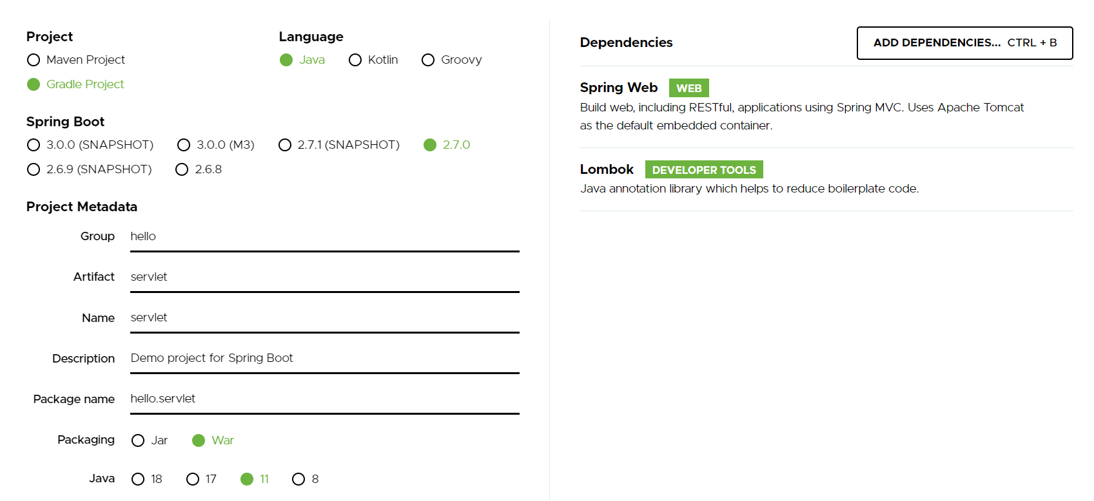Click the Lombok dependency entry

[x=826, y=179]
